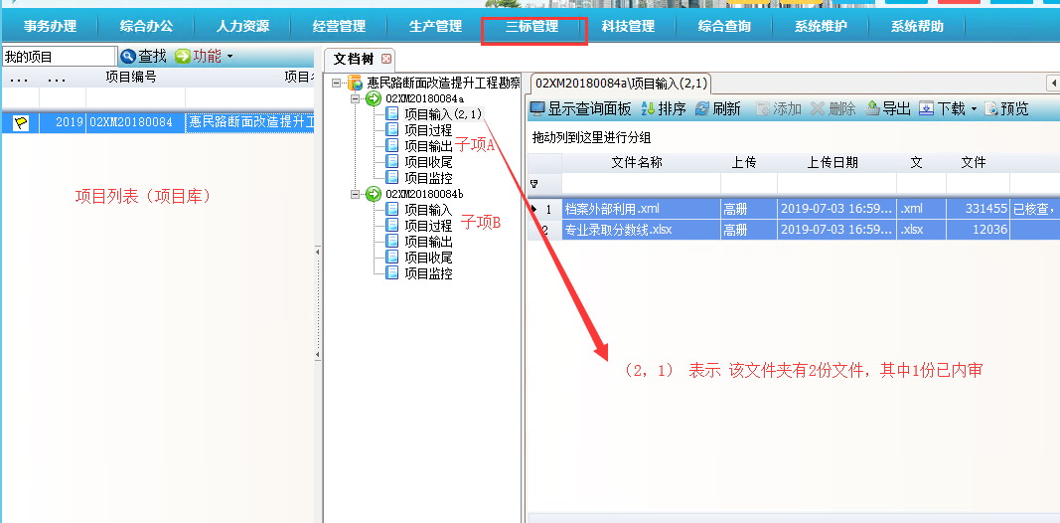
Task: Click the 添加 add toolbar button
Action: coord(778,109)
